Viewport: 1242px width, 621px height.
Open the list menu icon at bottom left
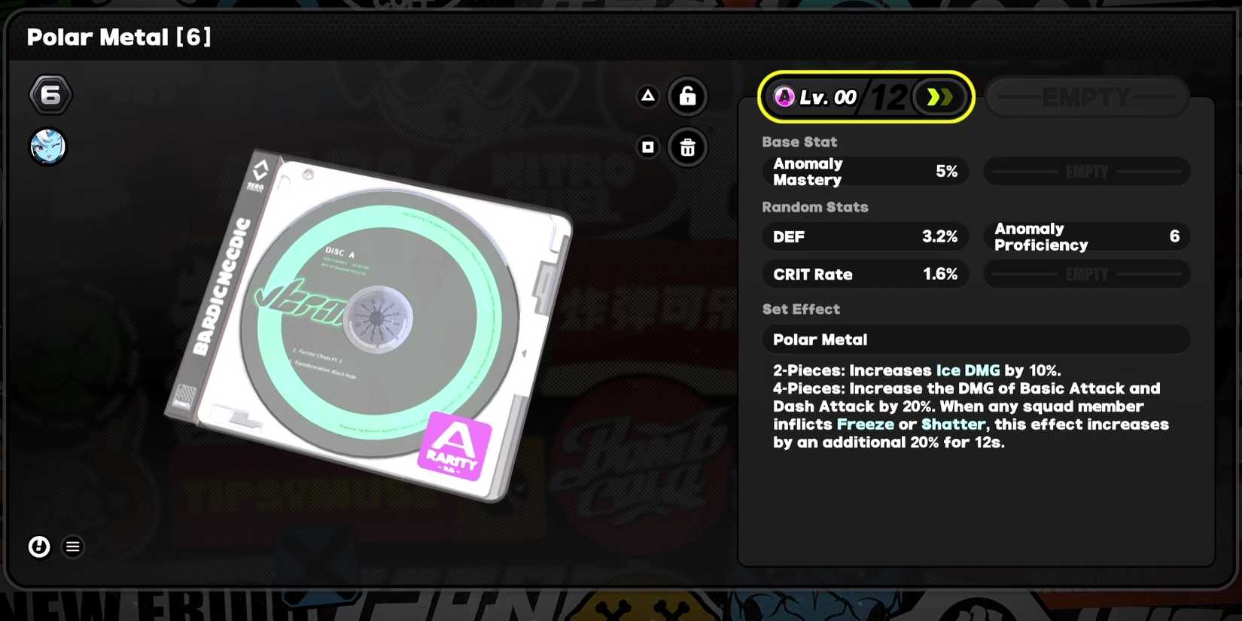click(73, 547)
